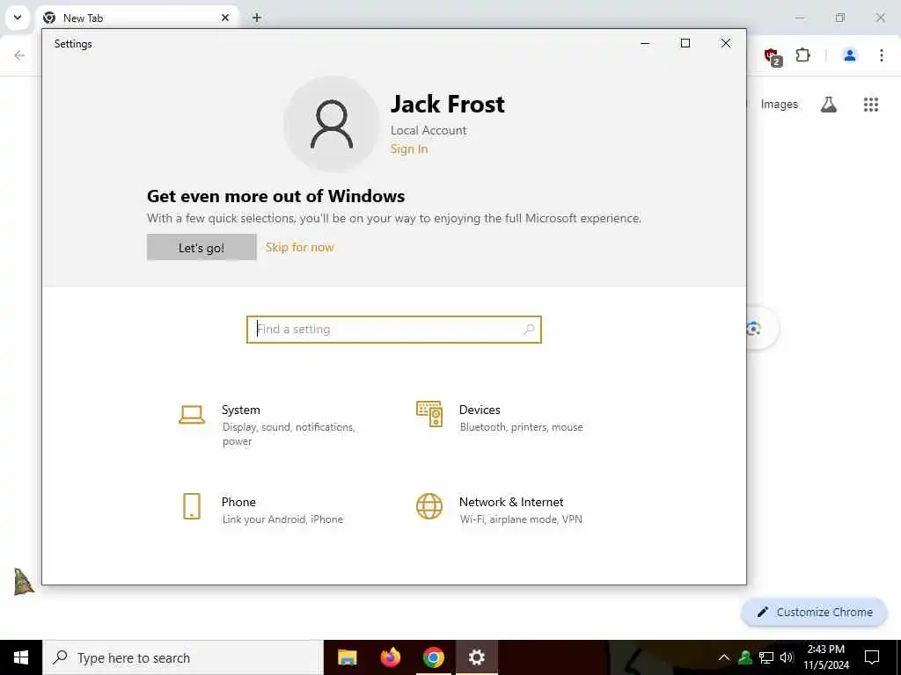Viewport: 901px width, 675px height.
Task: Show hidden system tray icons
Action: (724, 657)
